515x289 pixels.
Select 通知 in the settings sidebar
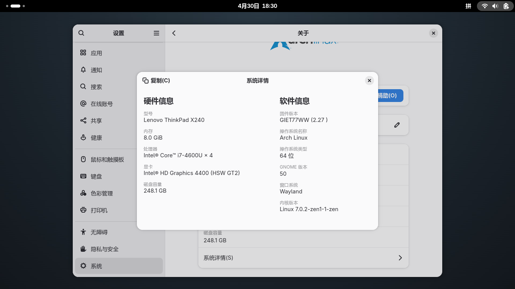point(96,70)
